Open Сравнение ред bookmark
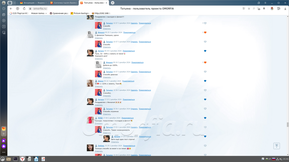The width and height of the screenshot is (289, 162). point(59,13)
